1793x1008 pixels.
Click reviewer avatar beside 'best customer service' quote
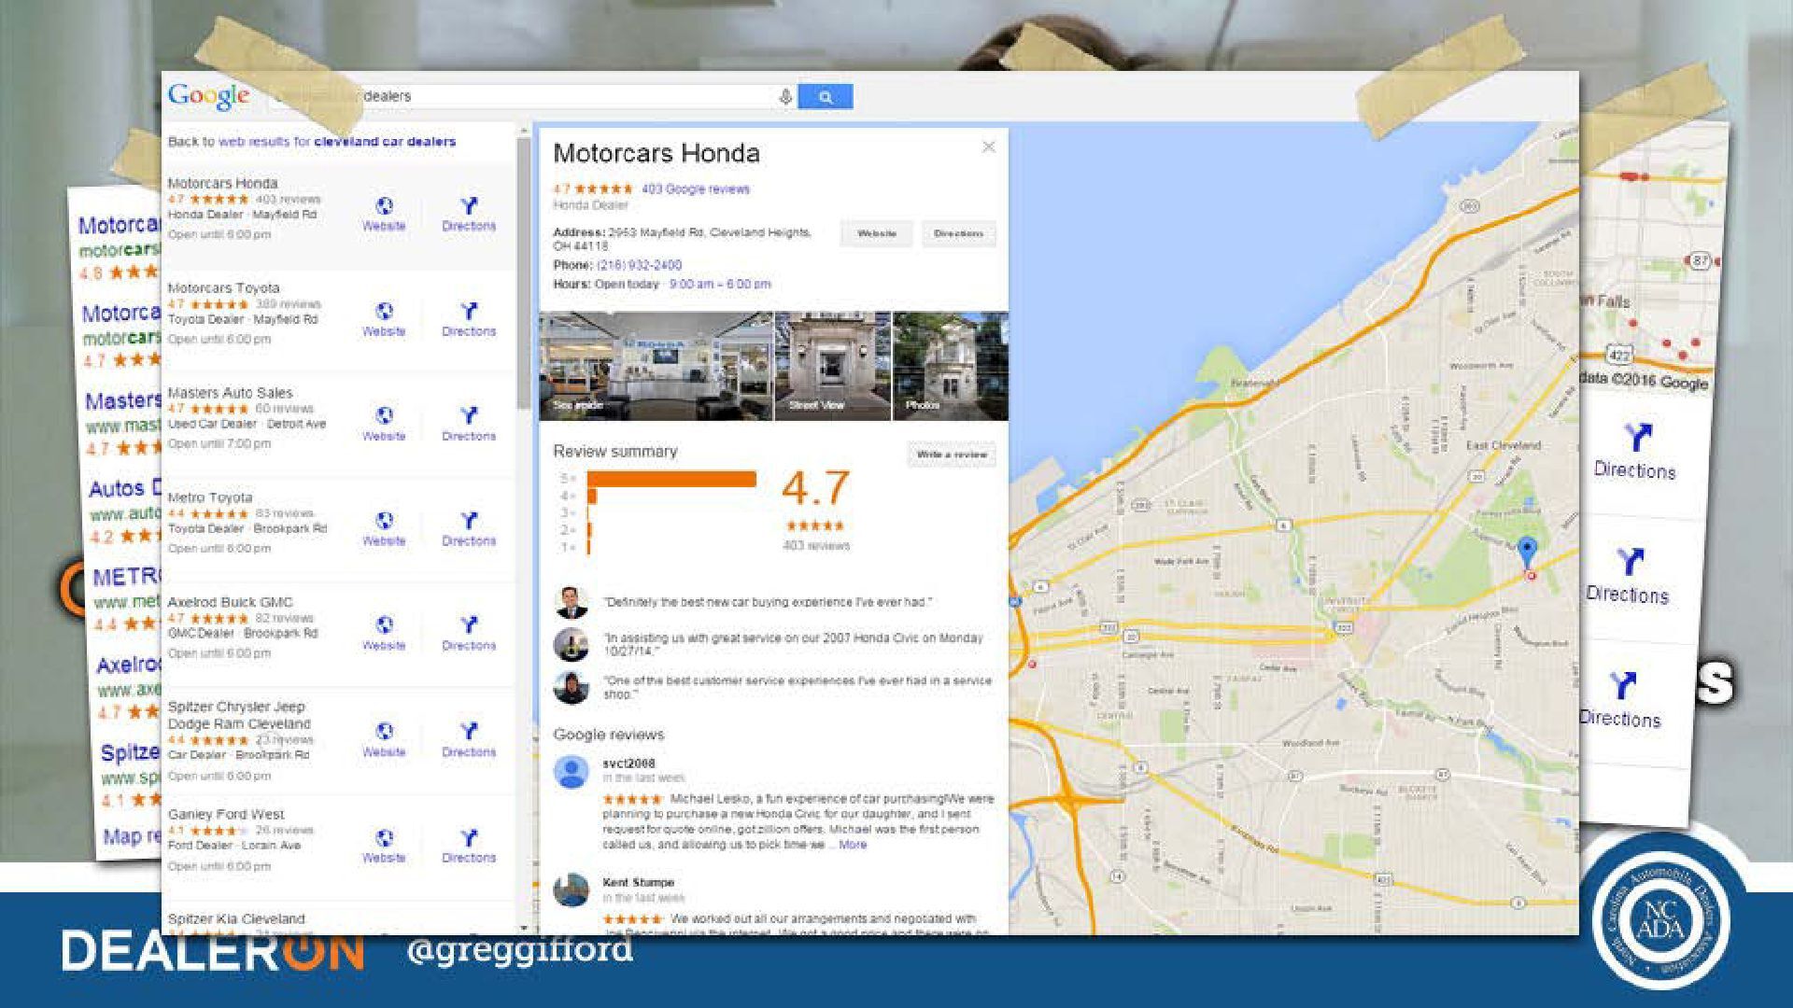coord(571,687)
